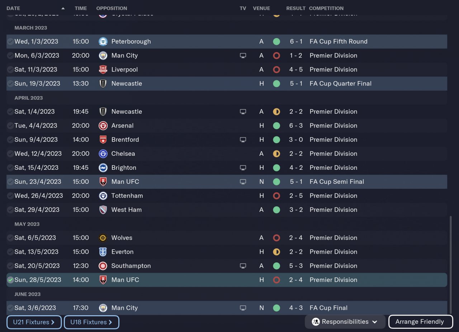459x332 pixels.
Task: Open the U18 Fixtures page
Action: coord(91,322)
